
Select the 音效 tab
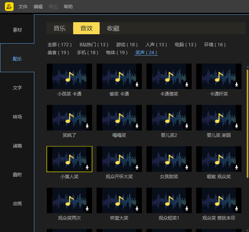[x=86, y=28]
